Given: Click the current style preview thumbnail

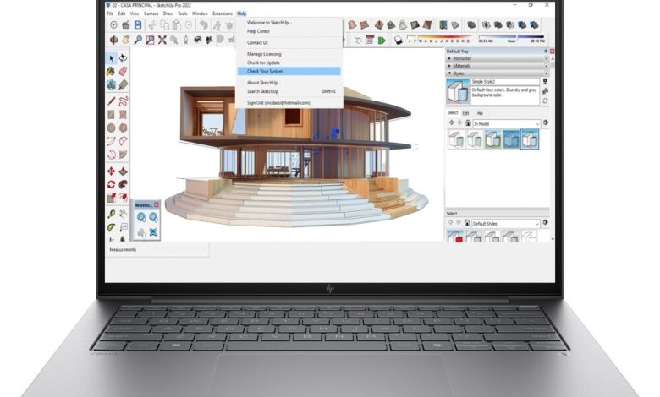Looking at the screenshot, I should click(458, 91).
